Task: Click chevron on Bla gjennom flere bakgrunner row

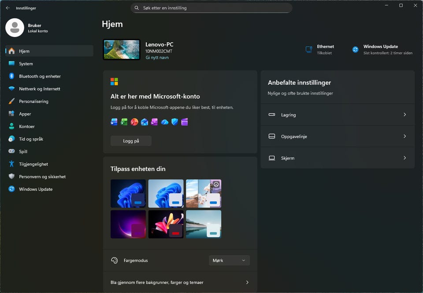Action: pos(247,282)
